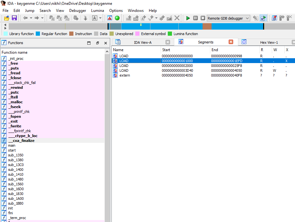Click the convert to DATA icon
Viewport: 295px width, 222px height.
(x=136, y=18)
